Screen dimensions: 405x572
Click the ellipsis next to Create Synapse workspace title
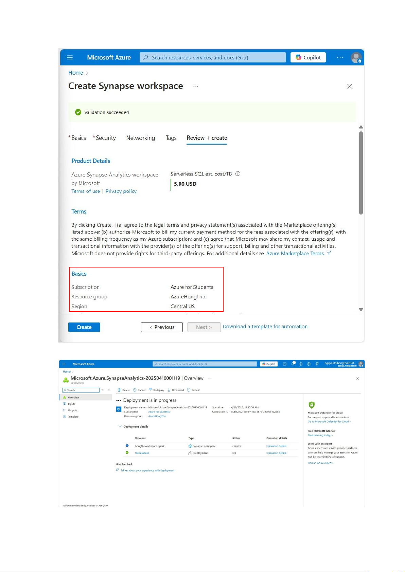[x=196, y=86]
